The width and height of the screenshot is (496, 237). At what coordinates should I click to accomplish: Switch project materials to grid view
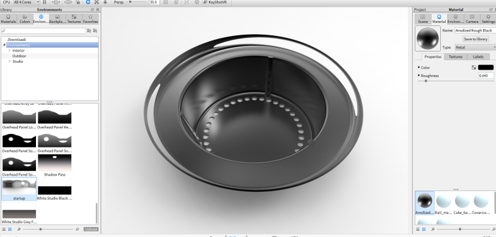tap(424, 229)
